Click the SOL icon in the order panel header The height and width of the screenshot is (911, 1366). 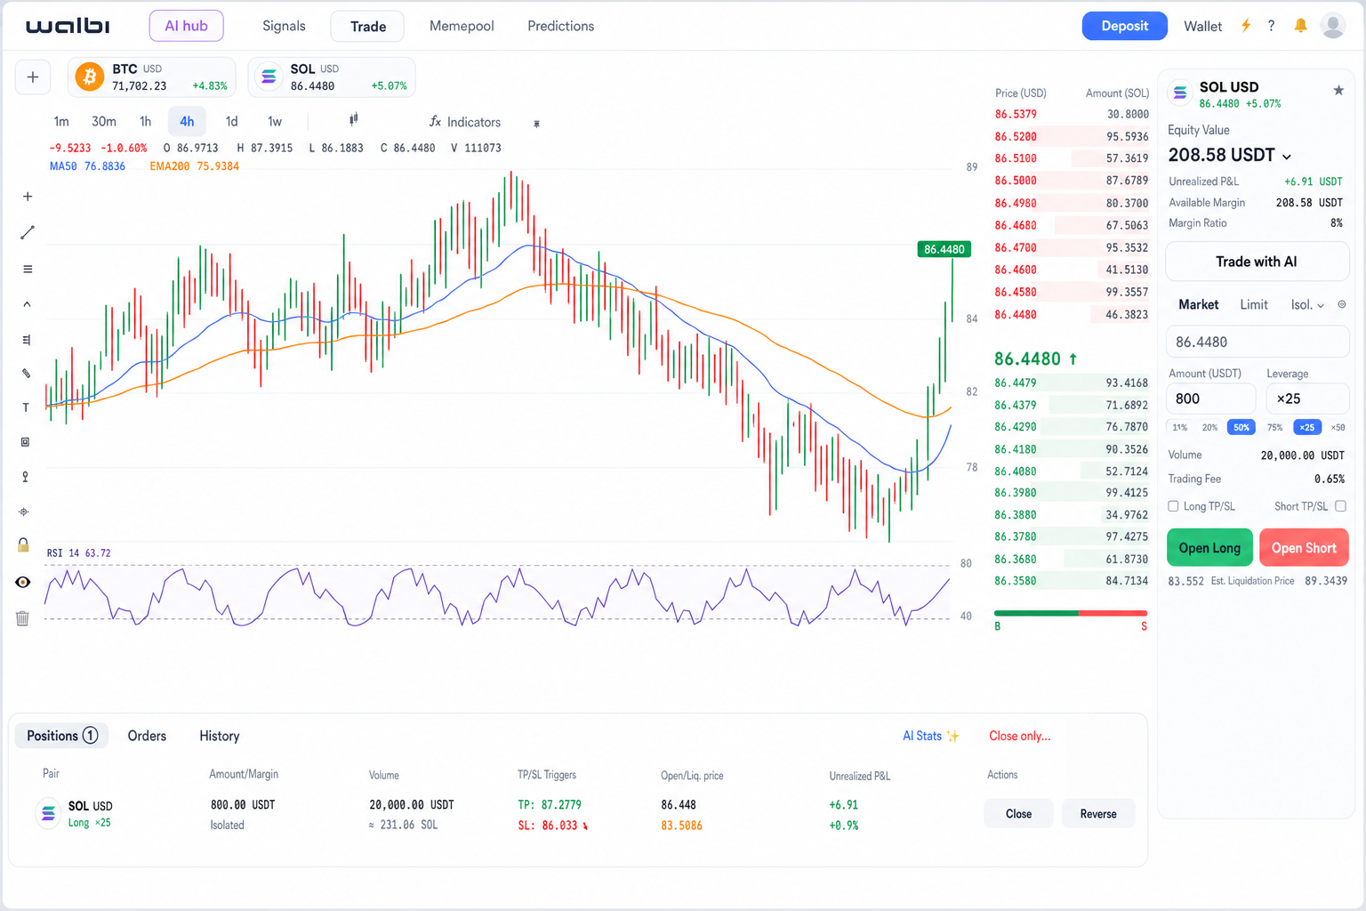[1180, 92]
